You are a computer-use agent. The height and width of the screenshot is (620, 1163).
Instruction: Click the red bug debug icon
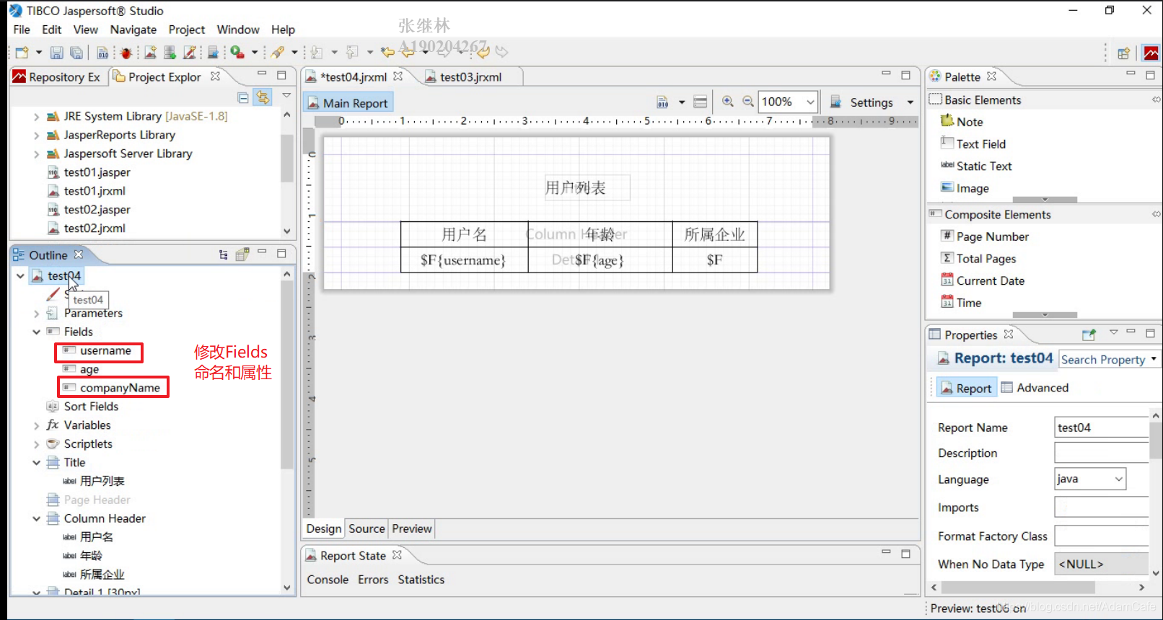click(126, 53)
